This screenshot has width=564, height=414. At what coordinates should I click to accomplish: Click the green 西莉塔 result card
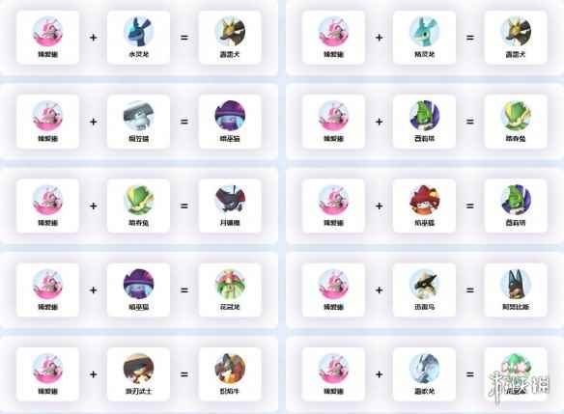point(516,206)
